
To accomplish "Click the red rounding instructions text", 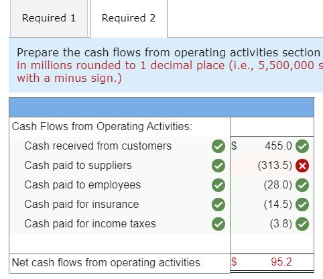I will point(170,72).
